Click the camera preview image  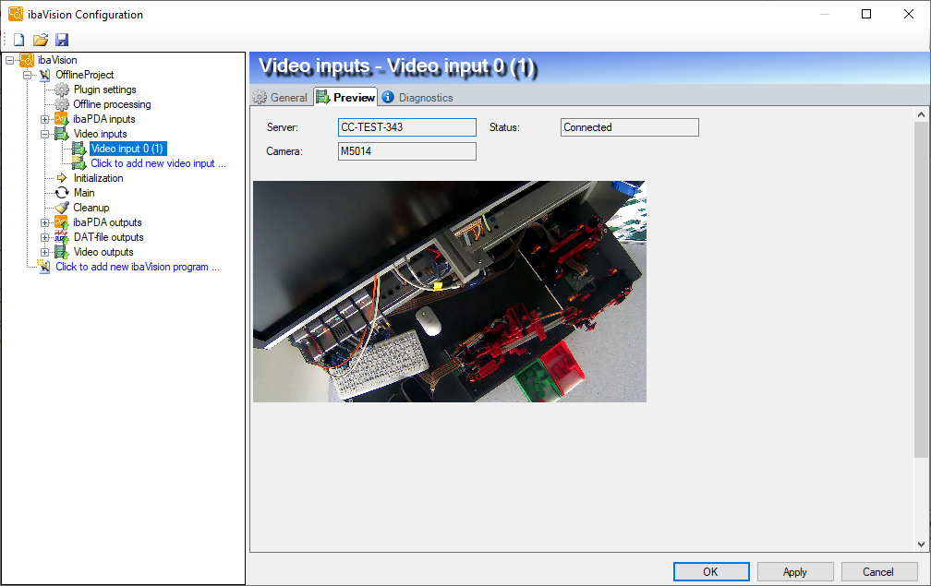click(450, 292)
